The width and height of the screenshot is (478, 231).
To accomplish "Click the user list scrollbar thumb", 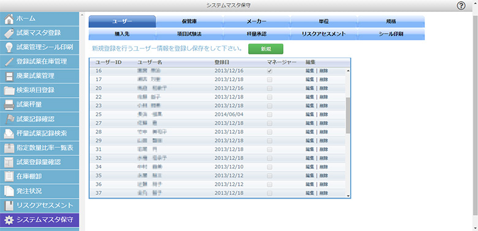I will coord(348,116).
